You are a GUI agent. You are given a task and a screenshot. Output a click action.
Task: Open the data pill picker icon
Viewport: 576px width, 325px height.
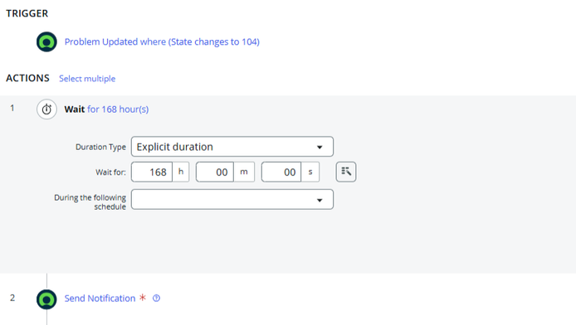pos(346,172)
